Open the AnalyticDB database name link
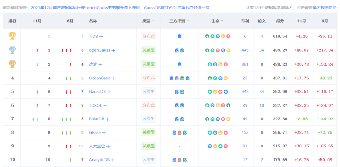Screen dimensions: 340x167 click(x=99, y=160)
